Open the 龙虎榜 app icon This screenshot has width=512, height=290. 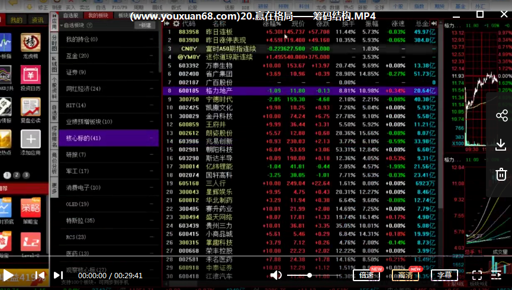pyautogui.click(x=30, y=45)
